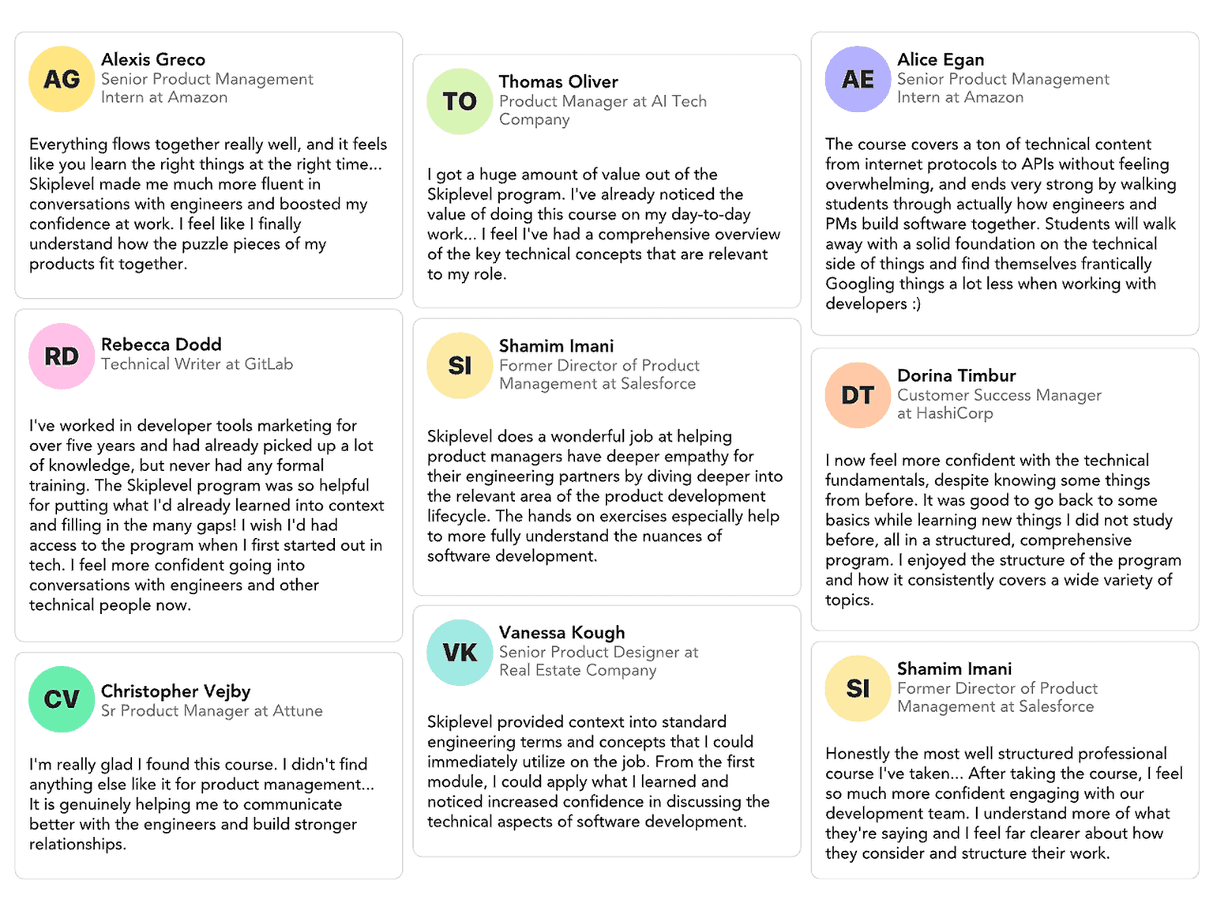Click Thomas Oliver's testimonial paragraph

pyautogui.click(x=603, y=224)
